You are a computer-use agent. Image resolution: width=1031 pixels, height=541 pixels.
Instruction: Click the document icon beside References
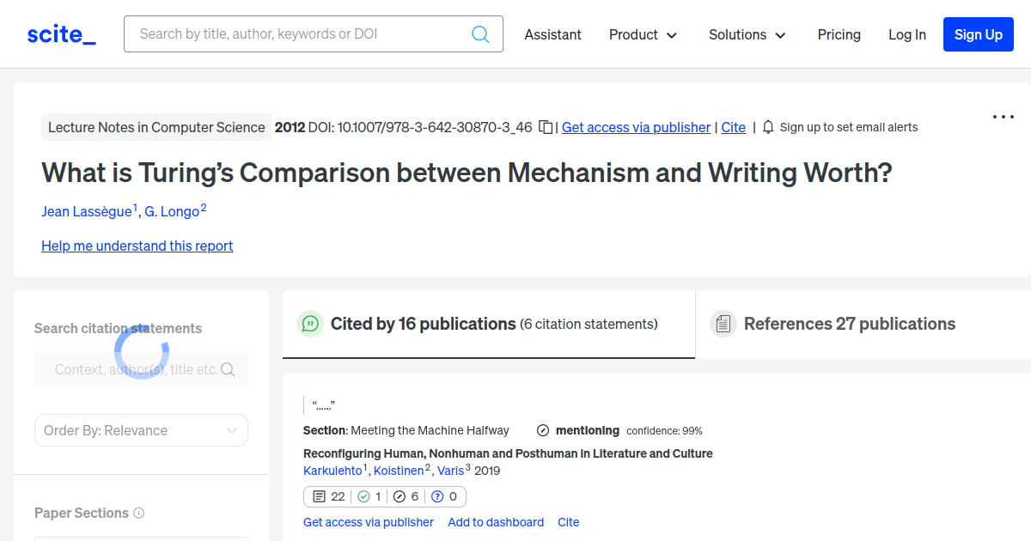[723, 323]
